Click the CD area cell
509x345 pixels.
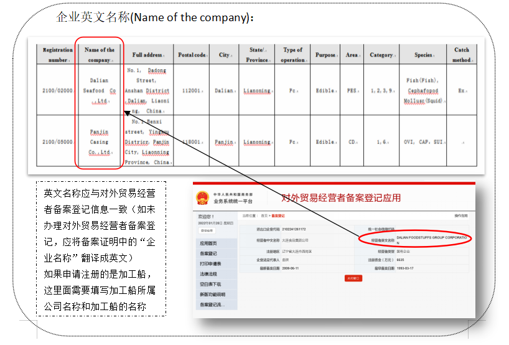352,142
